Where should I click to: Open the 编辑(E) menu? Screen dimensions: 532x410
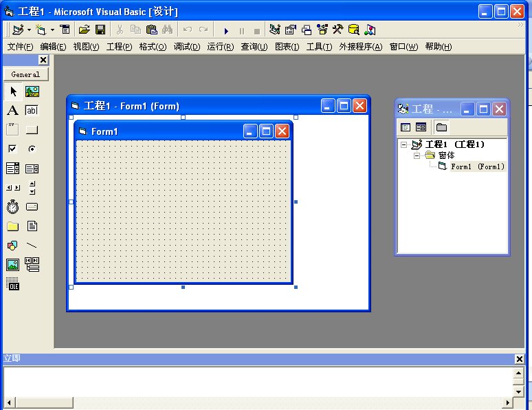(53, 47)
